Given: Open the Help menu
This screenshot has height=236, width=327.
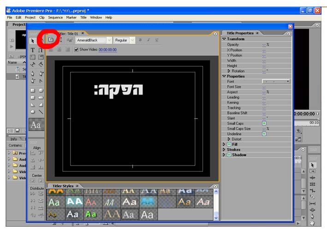Looking at the screenshot, I should [109, 18].
